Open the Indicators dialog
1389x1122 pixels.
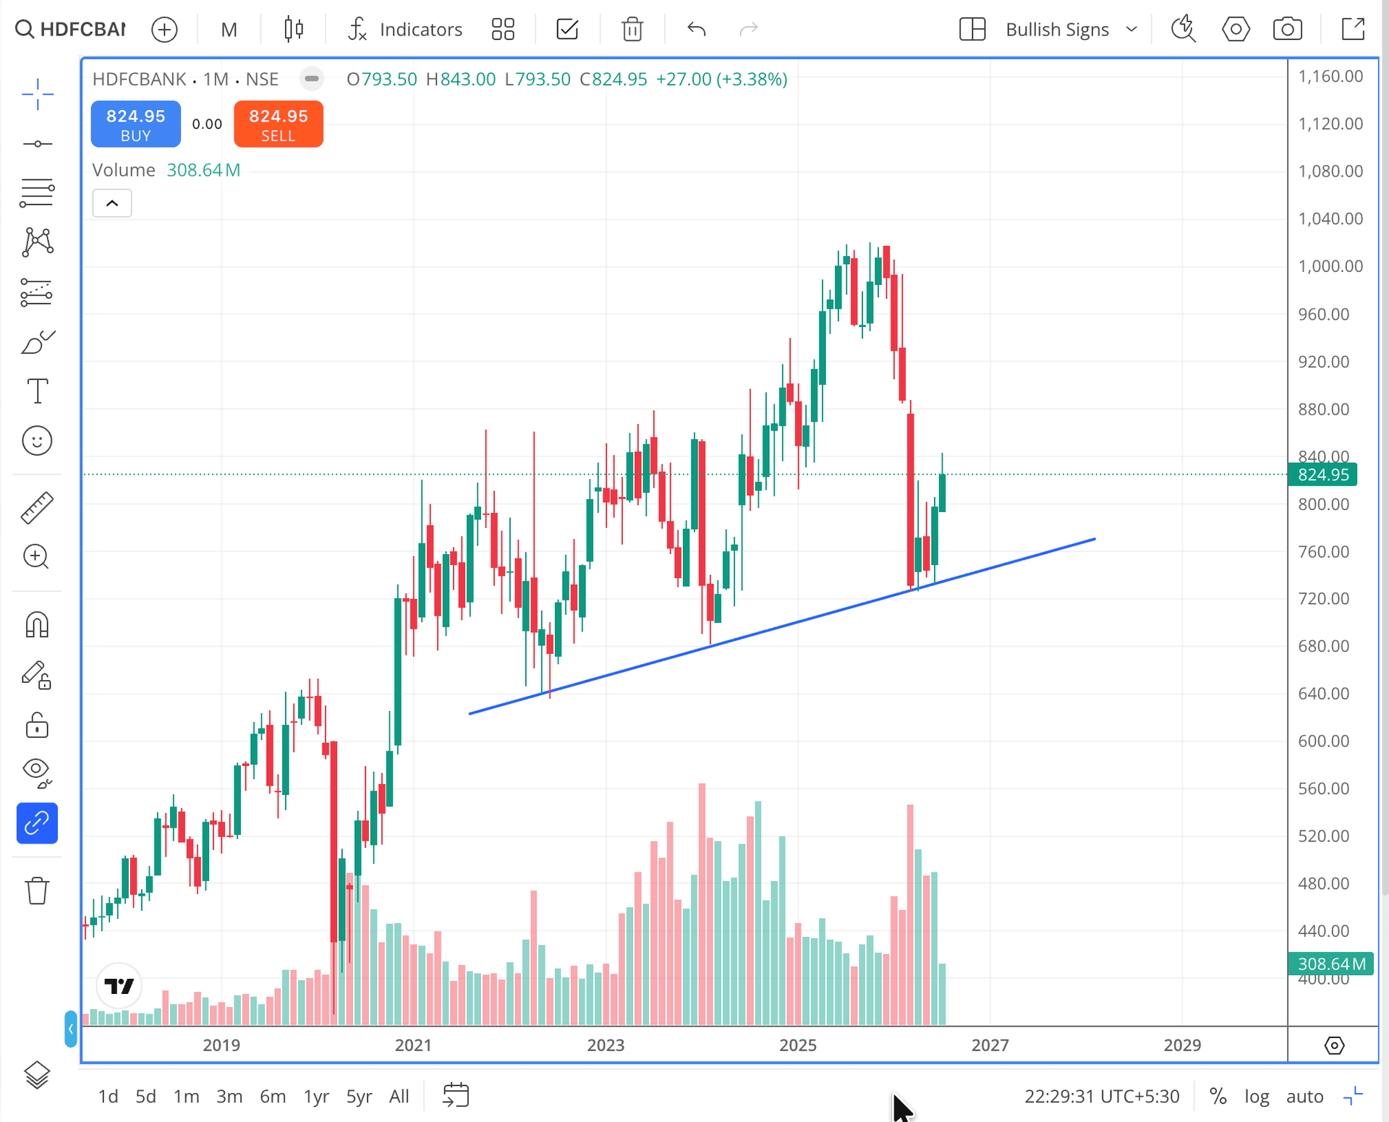(x=405, y=29)
